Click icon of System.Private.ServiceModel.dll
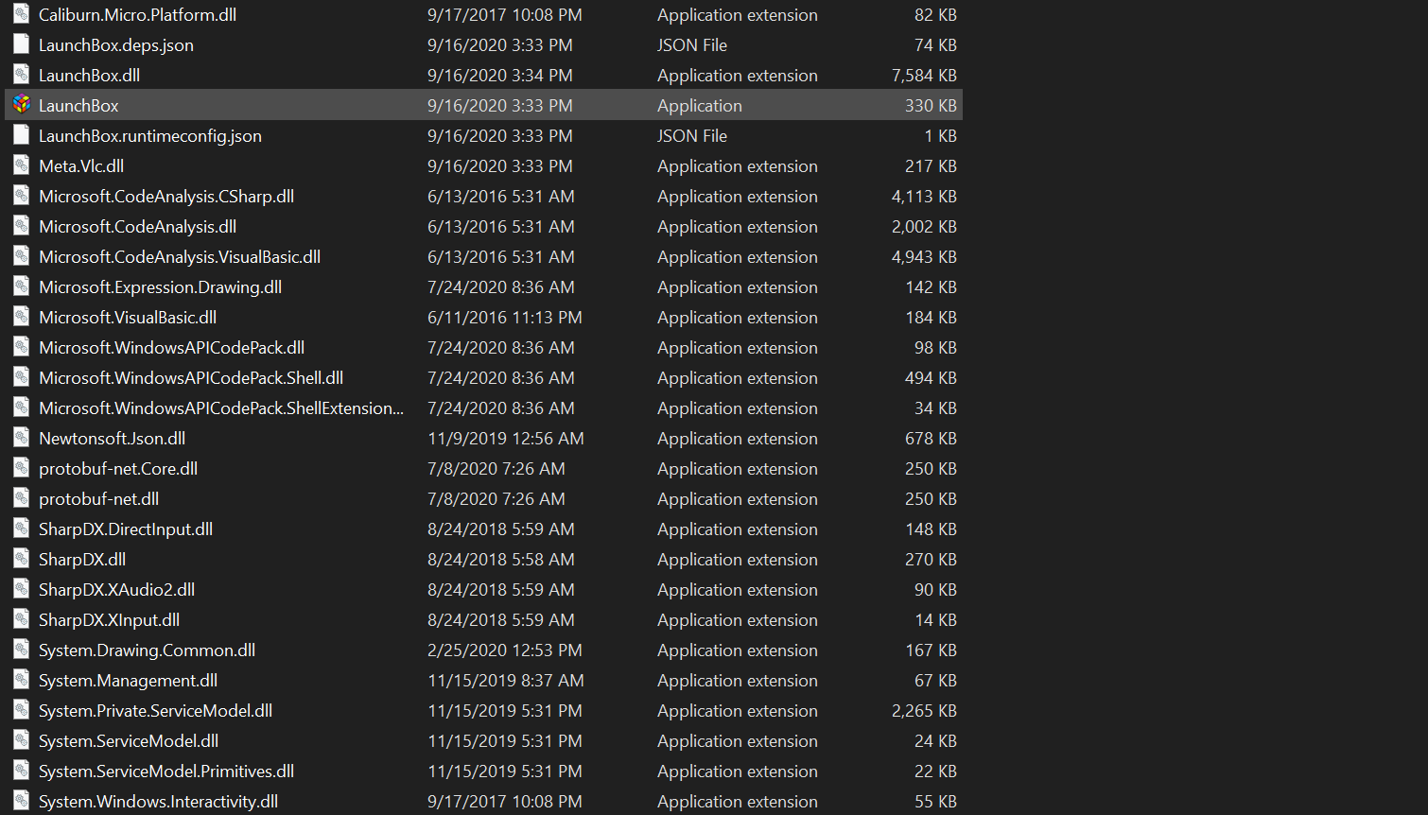This screenshot has width=1428, height=815. (21, 710)
